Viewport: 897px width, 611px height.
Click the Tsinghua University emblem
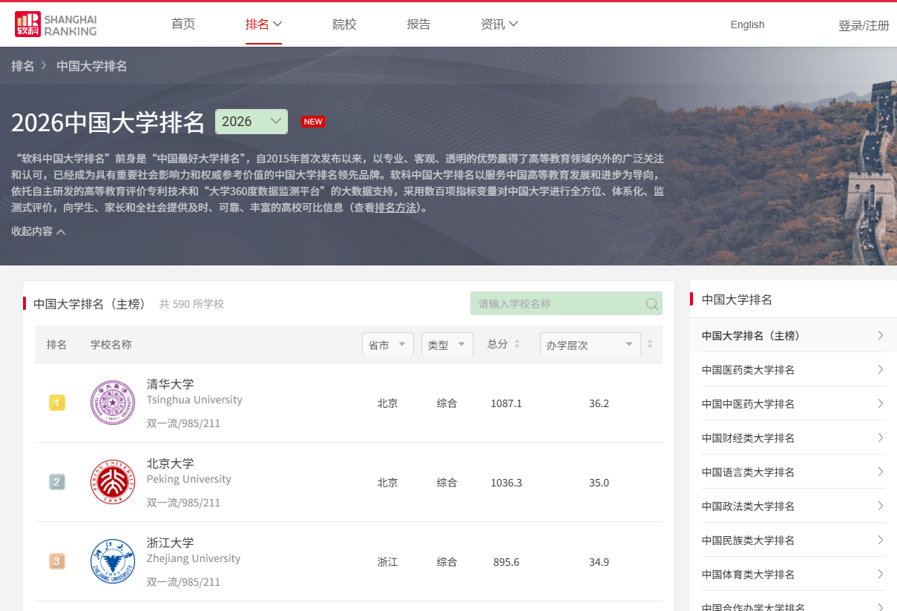[x=113, y=403]
